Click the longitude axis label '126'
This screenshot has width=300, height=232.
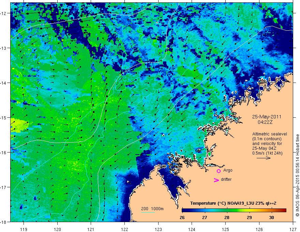pyautogui.click(x=259, y=229)
